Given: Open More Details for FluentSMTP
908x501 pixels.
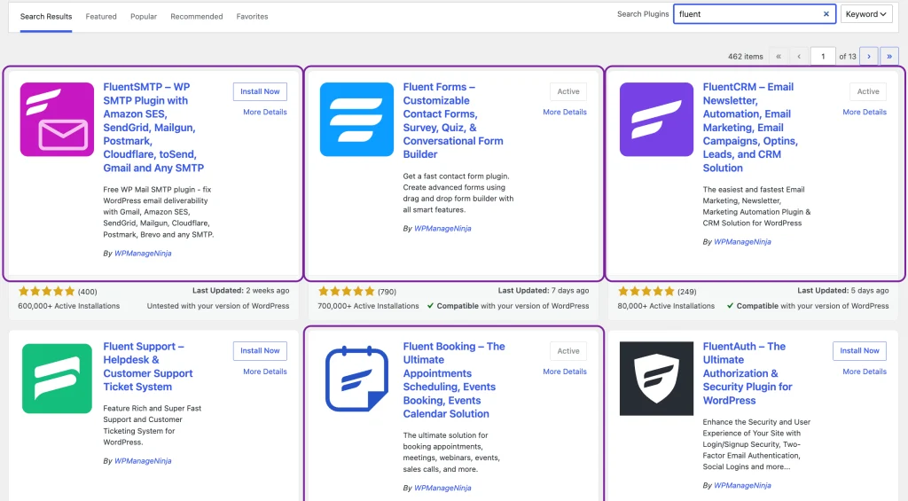Looking at the screenshot, I should [264, 112].
